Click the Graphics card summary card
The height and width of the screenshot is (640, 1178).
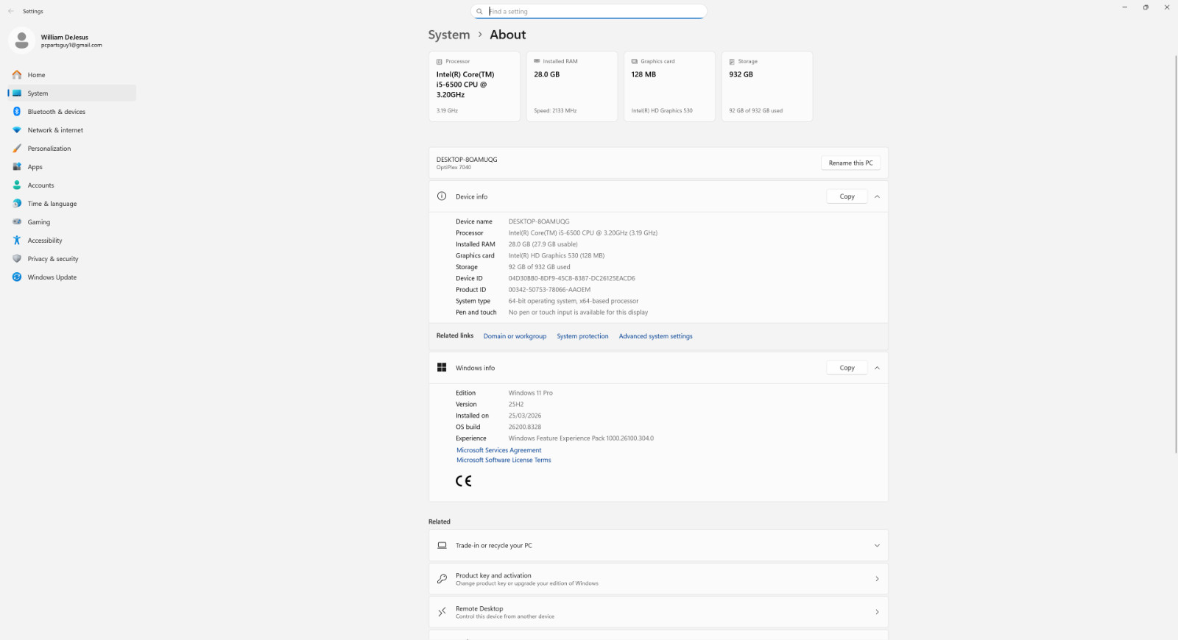669,86
